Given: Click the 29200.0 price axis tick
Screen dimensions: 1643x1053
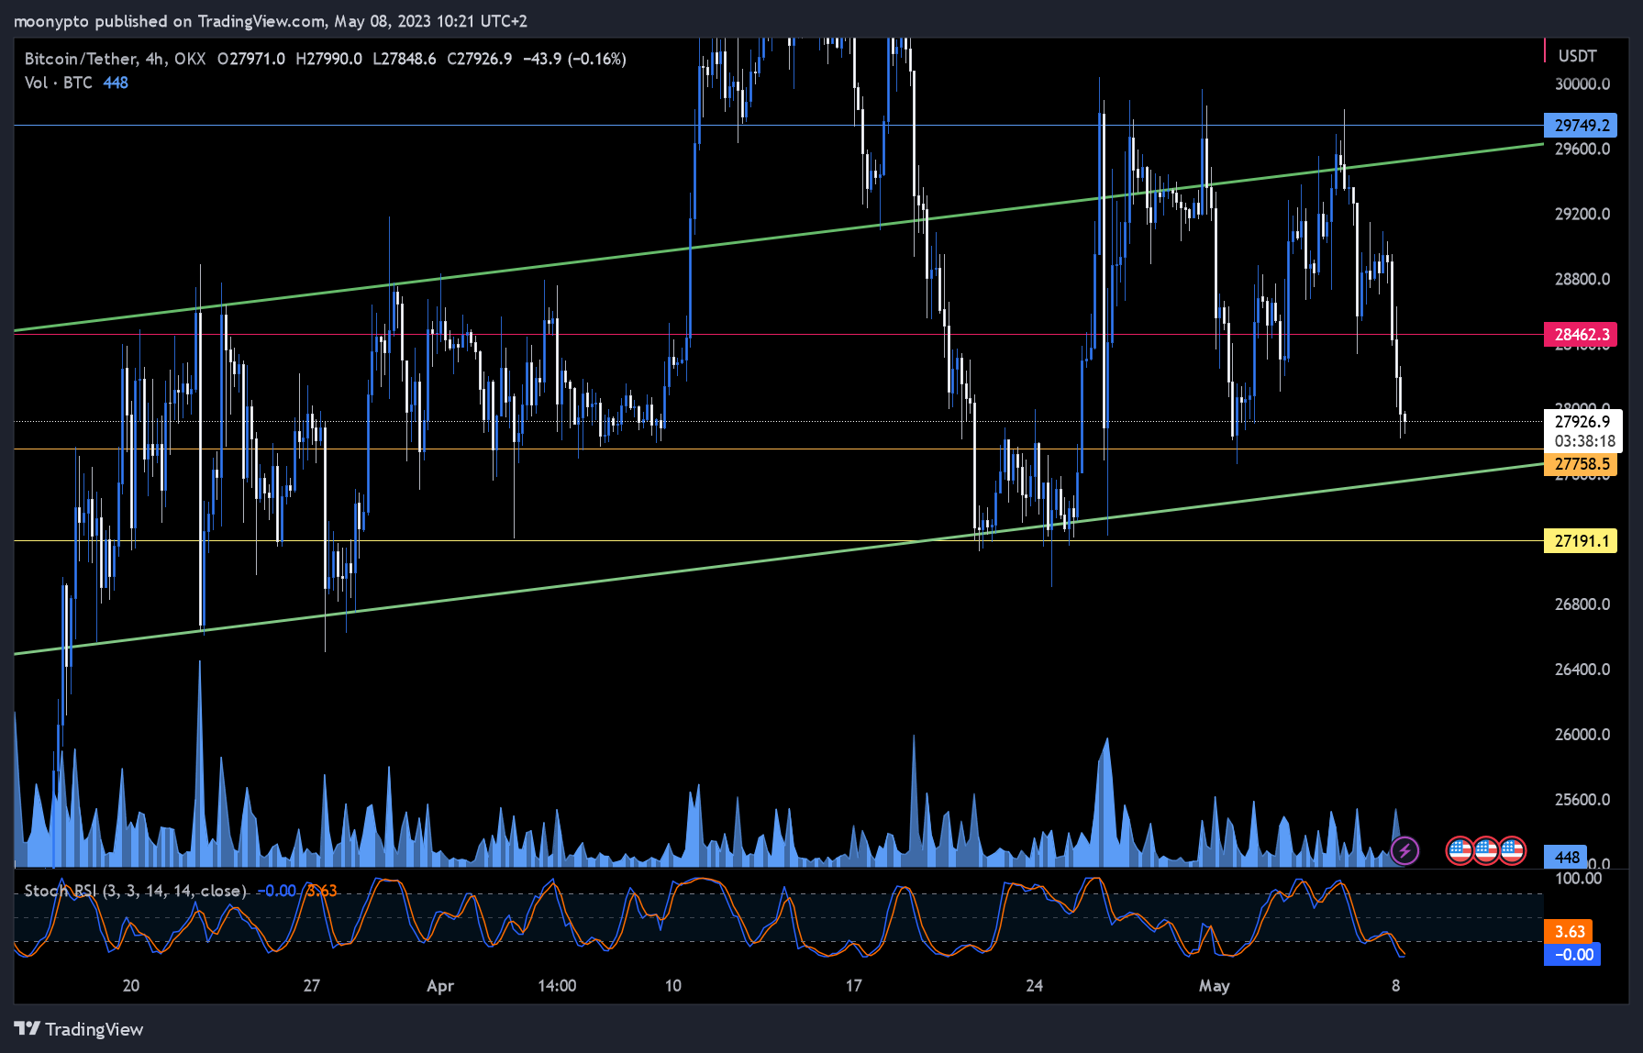Looking at the screenshot, I should click(x=1582, y=214).
